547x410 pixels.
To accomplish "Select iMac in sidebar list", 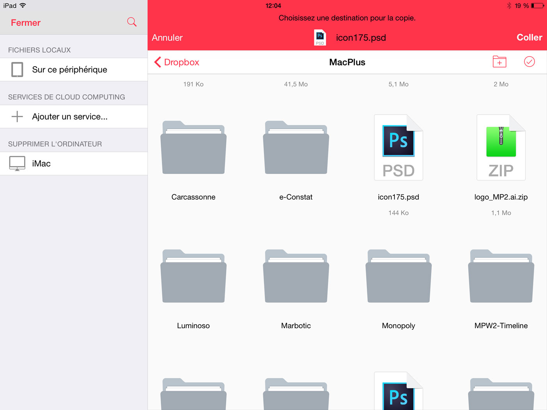I will (x=74, y=164).
